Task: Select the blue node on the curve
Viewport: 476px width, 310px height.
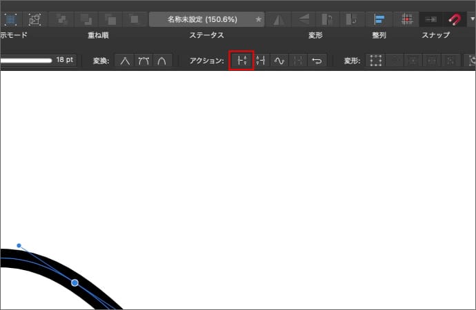Action: [x=75, y=282]
